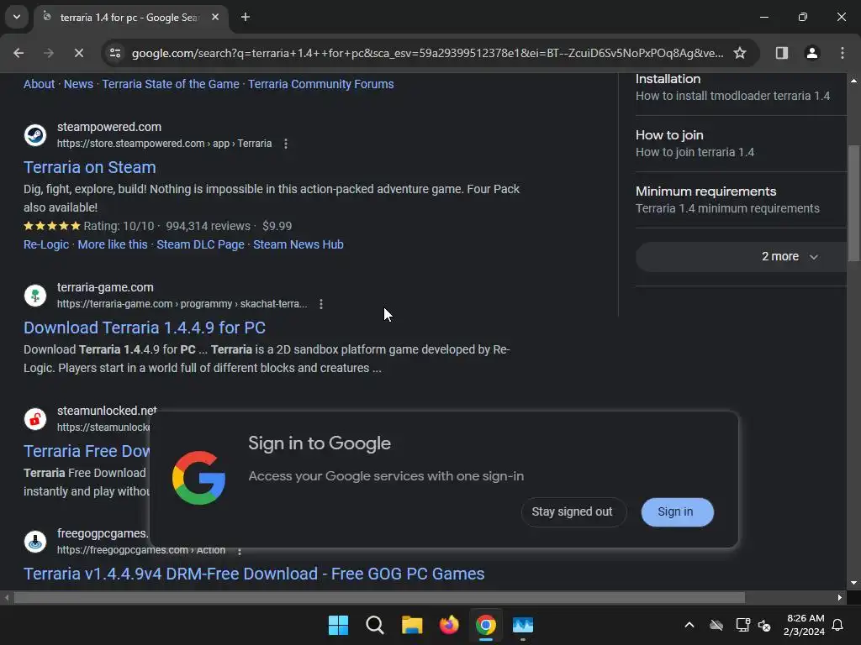Screen dimensions: 861x645
Task: Click the steamunlocked.net red lock favicon
Action: (35, 419)
